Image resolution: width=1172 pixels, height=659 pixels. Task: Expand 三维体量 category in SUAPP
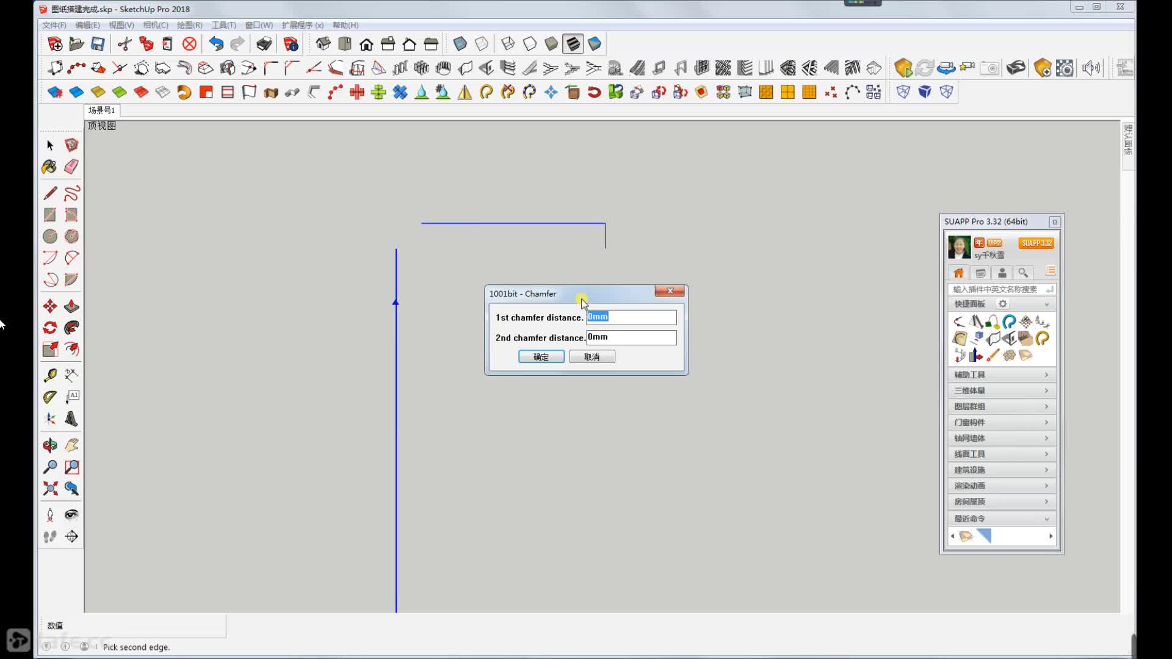click(1001, 391)
